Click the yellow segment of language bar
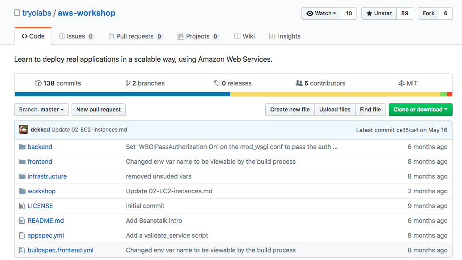The width and height of the screenshot is (462, 260). point(335,94)
